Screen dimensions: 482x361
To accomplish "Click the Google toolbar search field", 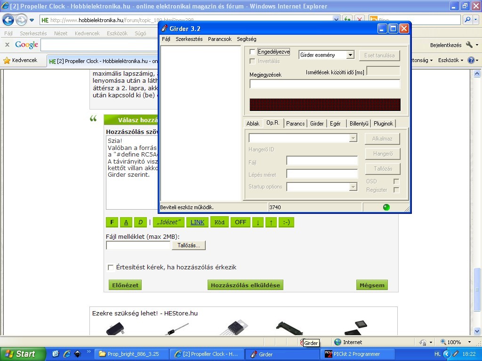I will click(x=99, y=45).
